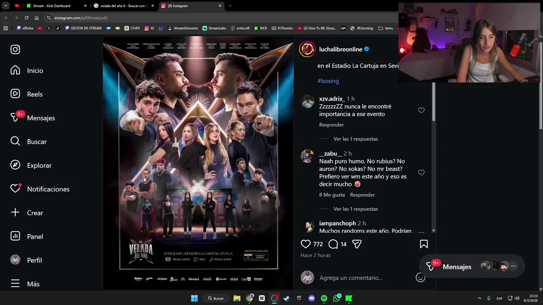This screenshot has width=543, height=305.
Task: Open site information icon in address bar
Action: 49,18
